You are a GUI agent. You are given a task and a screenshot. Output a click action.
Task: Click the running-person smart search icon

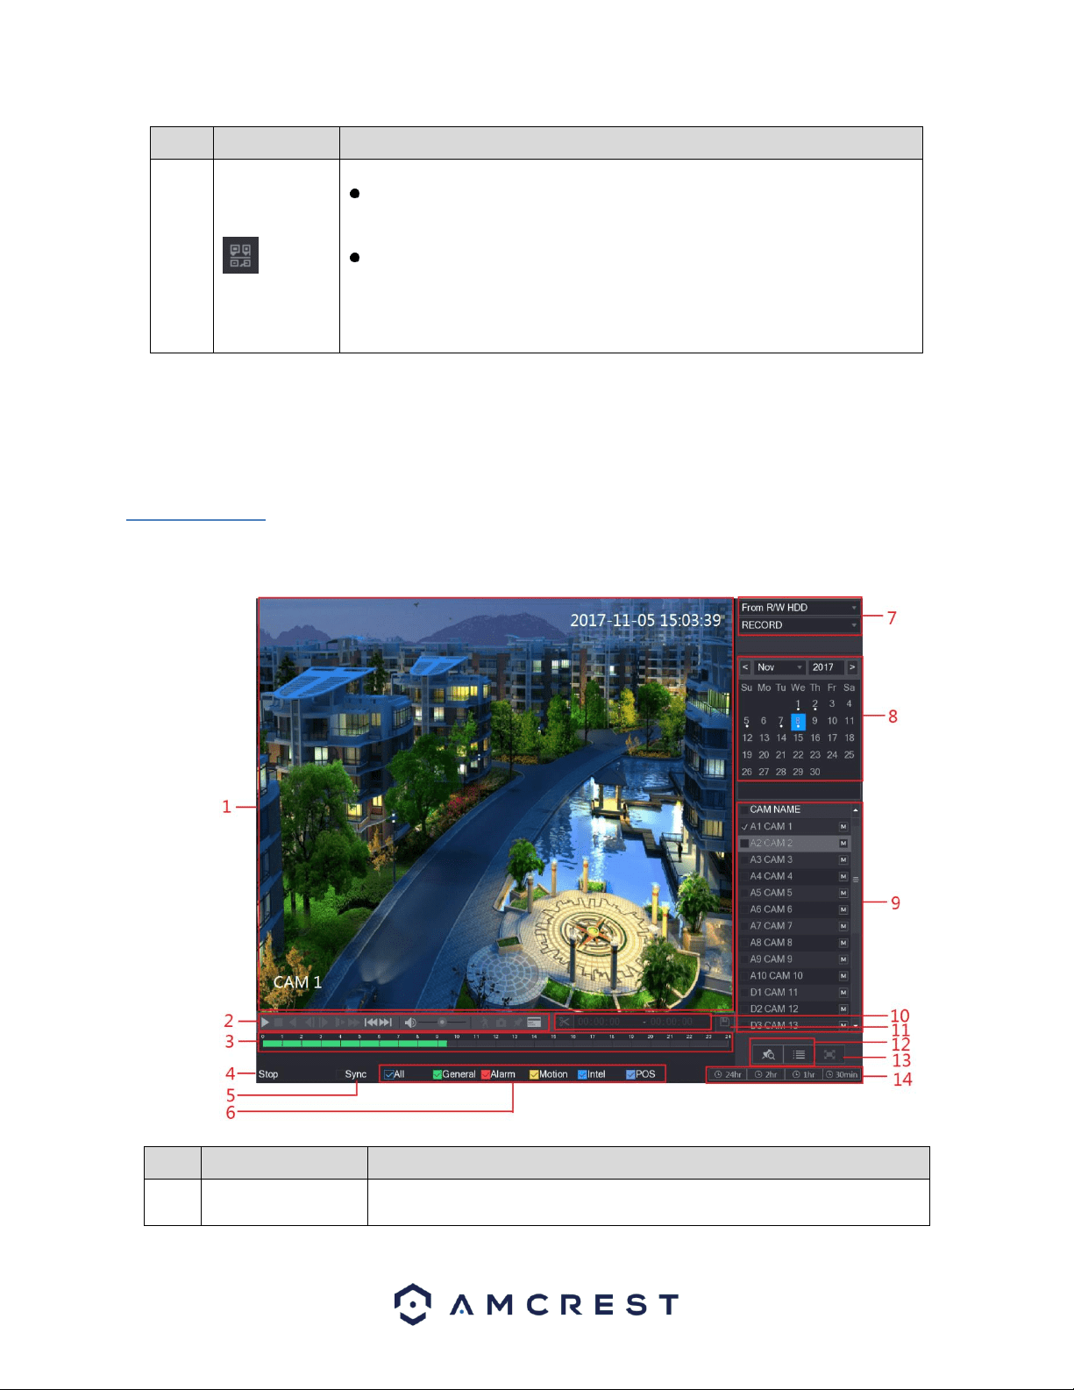tap(484, 1023)
